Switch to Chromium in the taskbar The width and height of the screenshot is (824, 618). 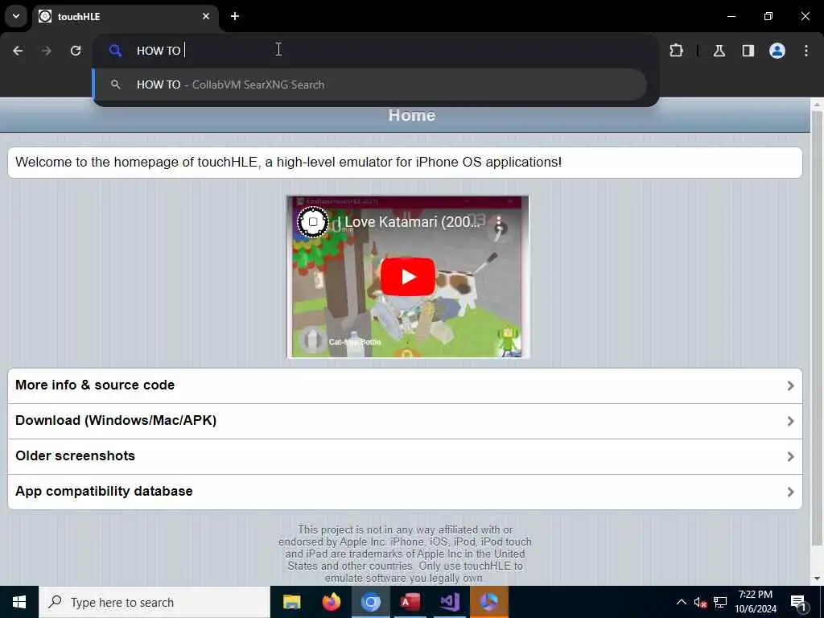pyautogui.click(x=370, y=602)
